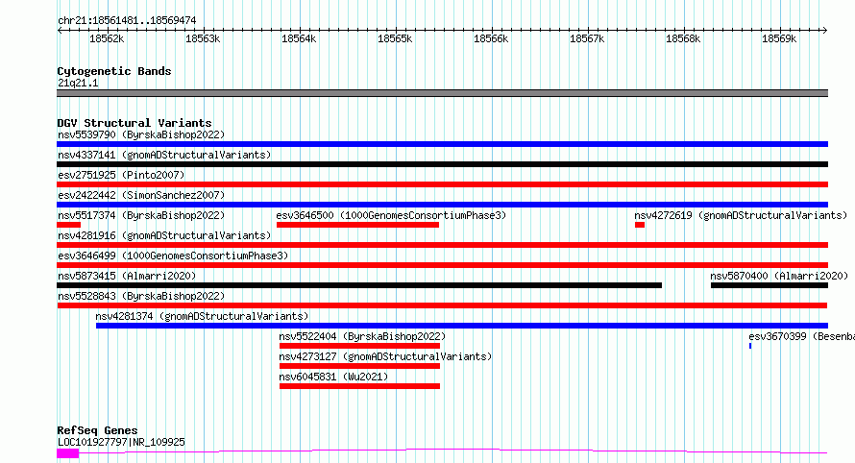Viewport: 855px width, 463px height.
Task: Click the Cytogenetic Bands track title
Action: pyautogui.click(x=114, y=71)
